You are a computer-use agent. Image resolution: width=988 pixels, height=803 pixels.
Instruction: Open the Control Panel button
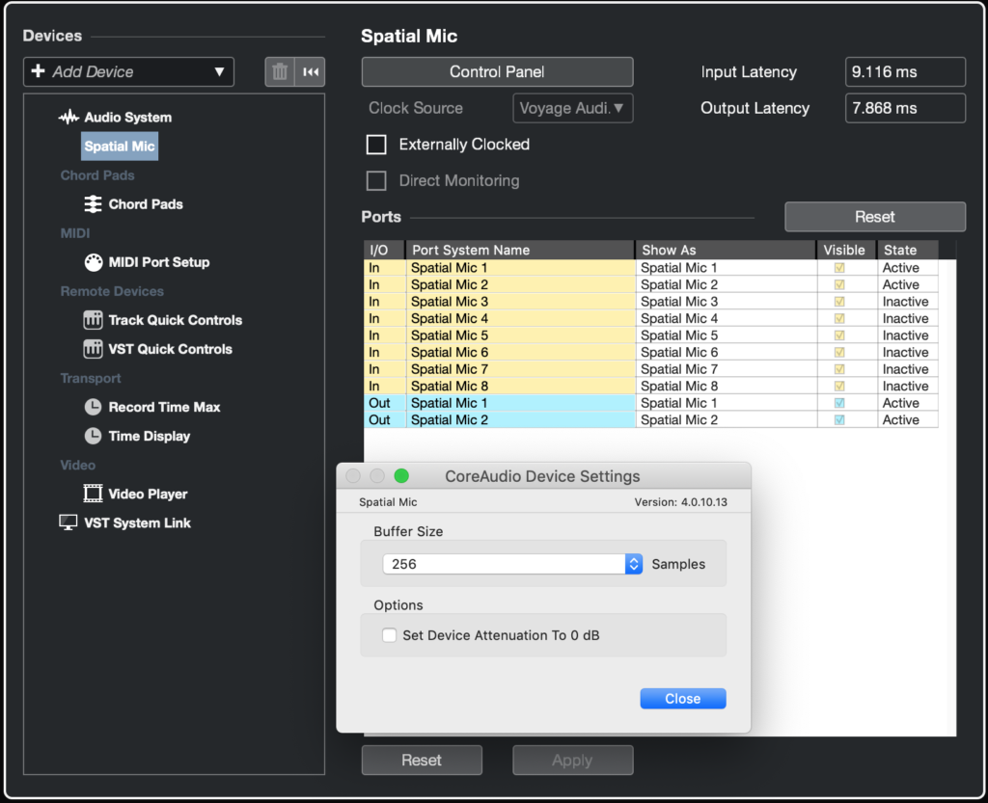497,71
